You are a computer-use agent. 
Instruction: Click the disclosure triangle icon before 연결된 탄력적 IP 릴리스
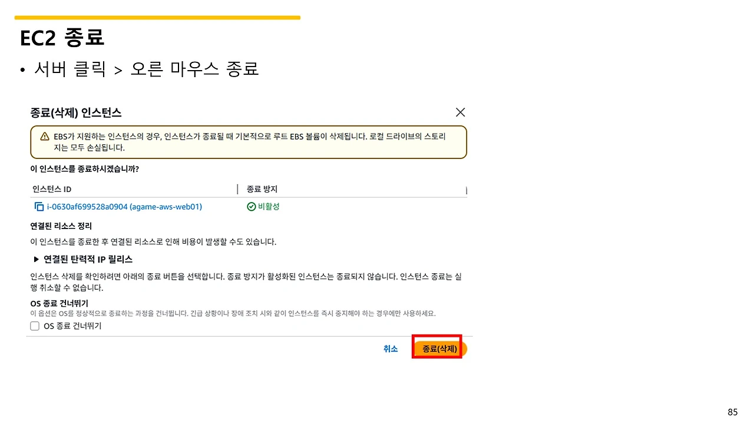click(x=36, y=259)
